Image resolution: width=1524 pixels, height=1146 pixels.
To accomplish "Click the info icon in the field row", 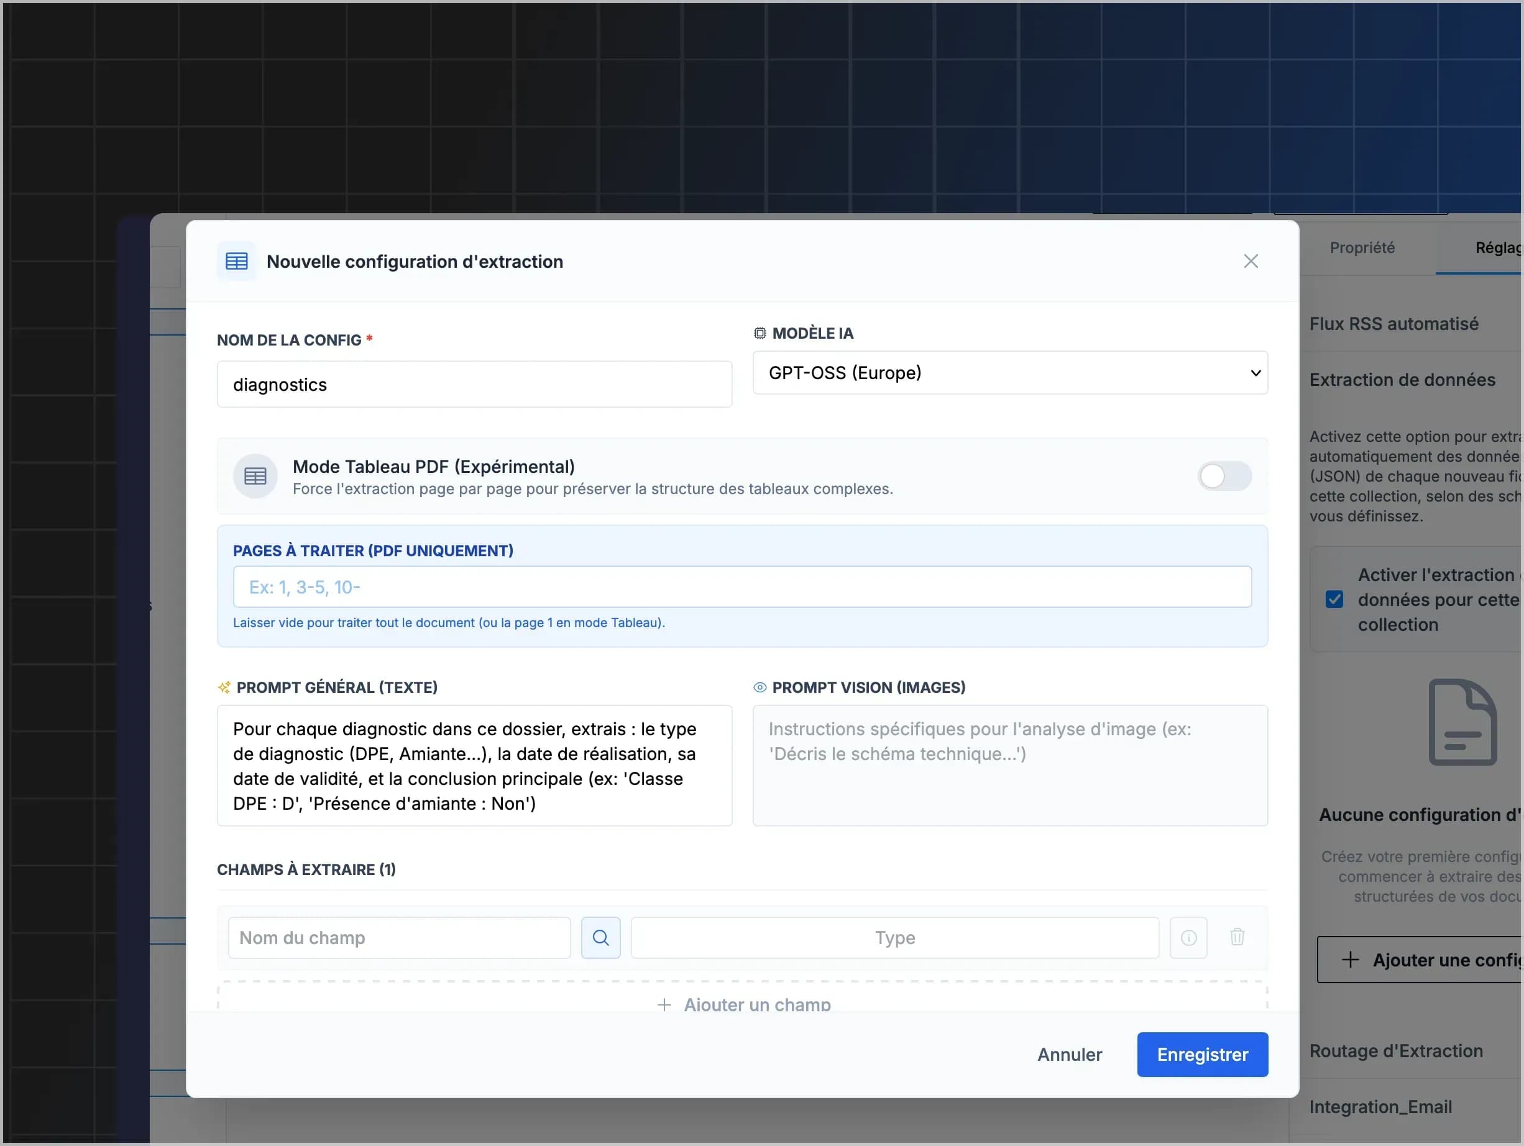I will [x=1188, y=937].
